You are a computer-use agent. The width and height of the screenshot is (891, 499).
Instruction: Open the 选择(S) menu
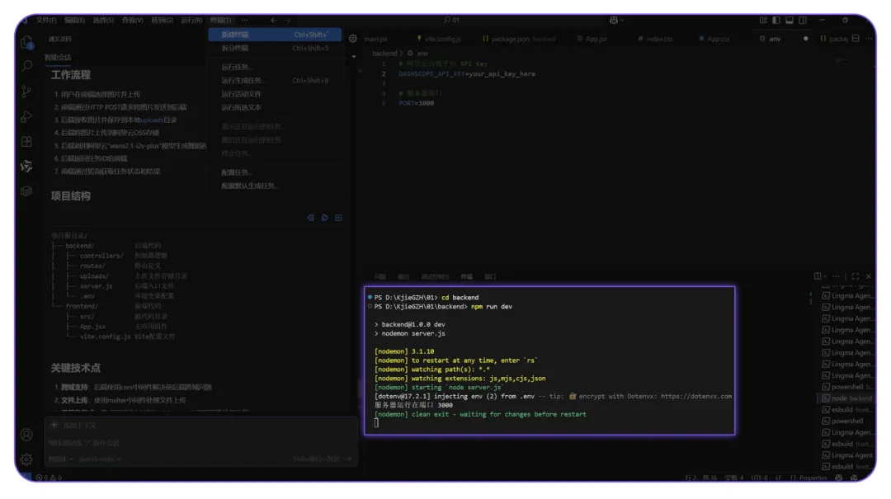point(103,20)
